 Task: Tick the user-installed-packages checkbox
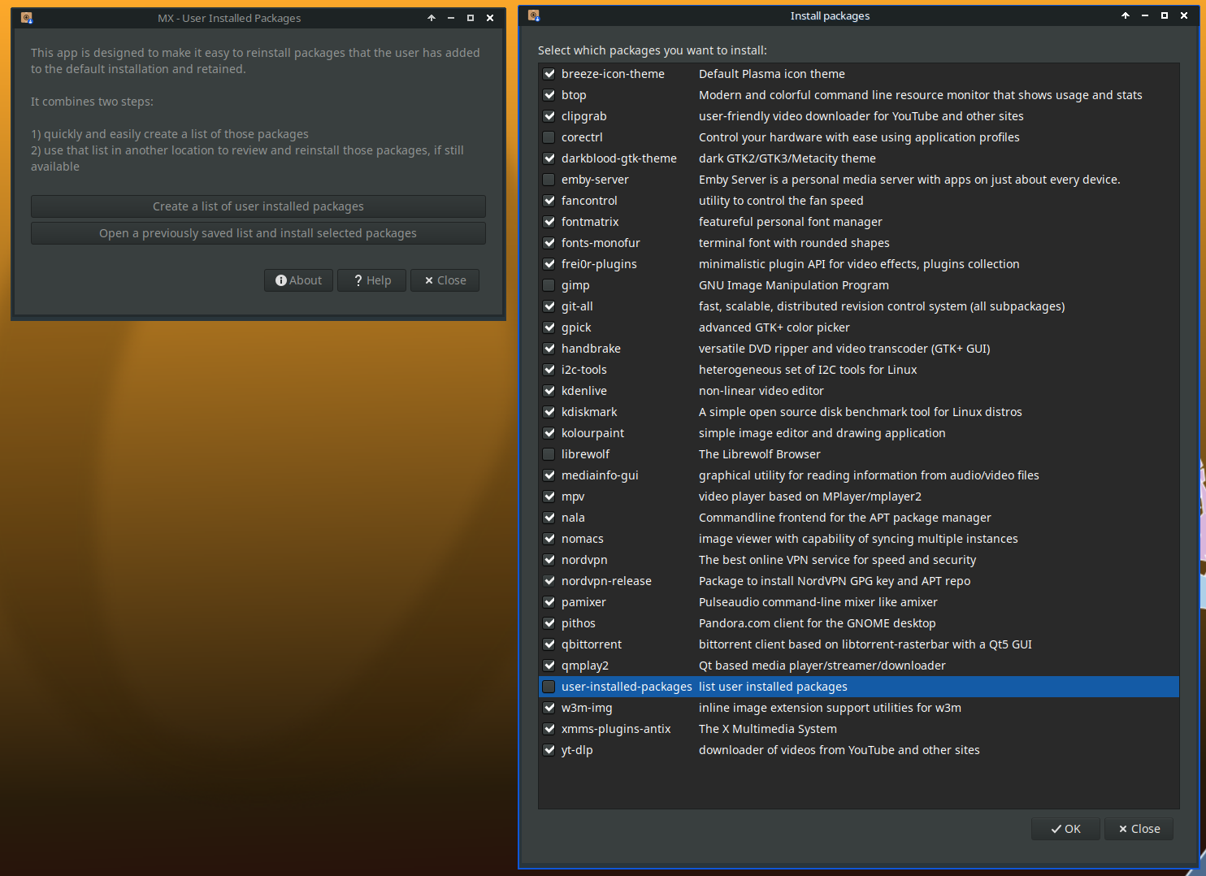[549, 687]
